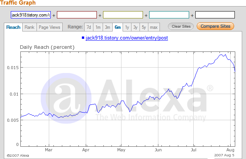Click the black-bordered site input field

click(215, 15)
